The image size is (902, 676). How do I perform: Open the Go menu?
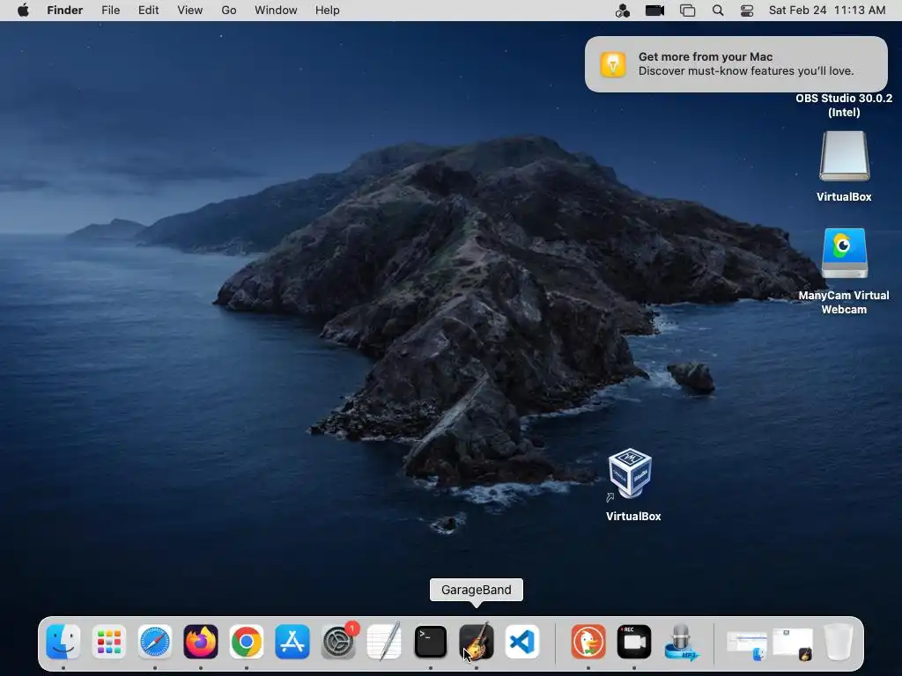(x=229, y=11)
